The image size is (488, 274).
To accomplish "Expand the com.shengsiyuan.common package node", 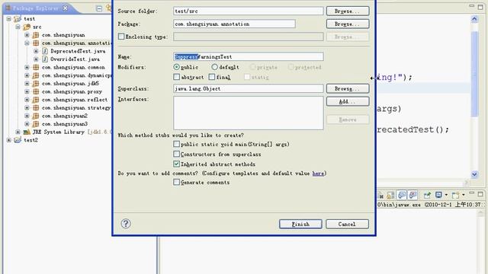I will click(x=27, y=68).
